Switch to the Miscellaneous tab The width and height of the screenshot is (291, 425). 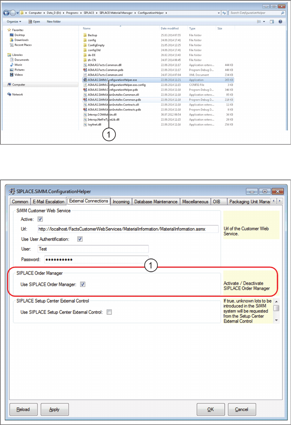pos(195,202)
